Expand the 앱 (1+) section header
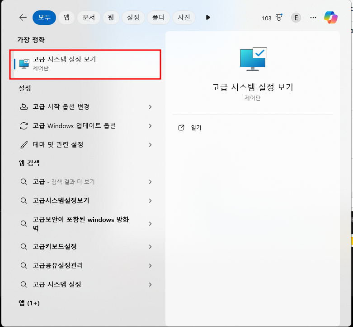Image resolution: width=353 pixels, height=327 pixels. [x=29, y=303]
